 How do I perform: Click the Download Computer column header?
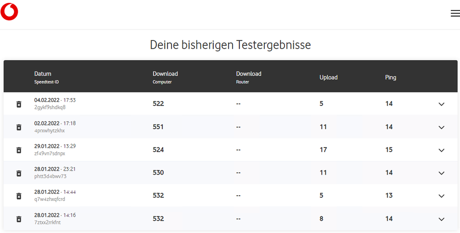point(165,74)
